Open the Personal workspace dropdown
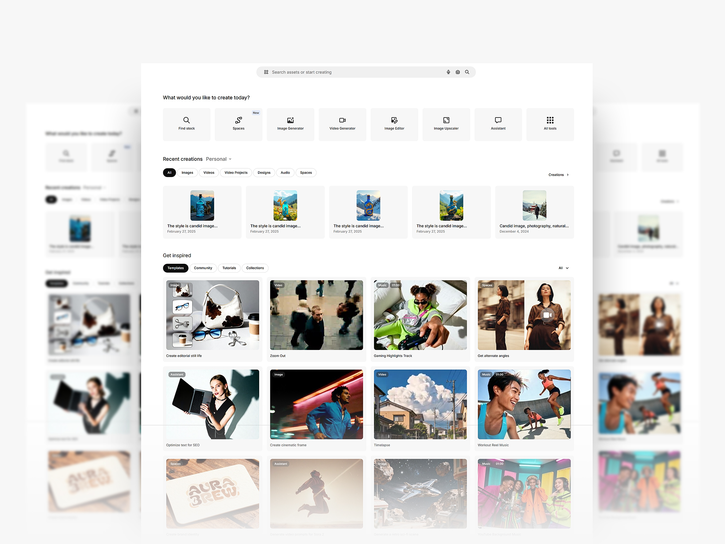725x544 pixels. click(x=218, y=159)
